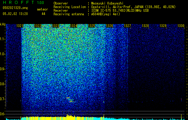This screenshot has width=188, height=120.
Task: Click the 0.8 kHz axis tick label
Action: (2, 84)
